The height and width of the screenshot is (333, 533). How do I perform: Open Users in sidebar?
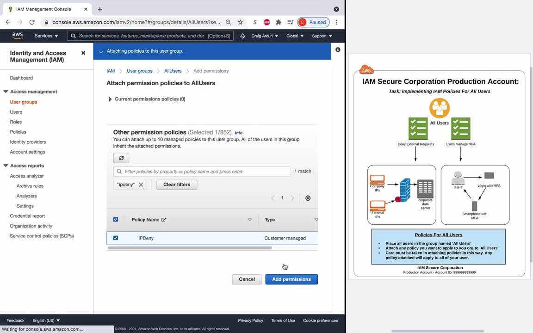16,112
